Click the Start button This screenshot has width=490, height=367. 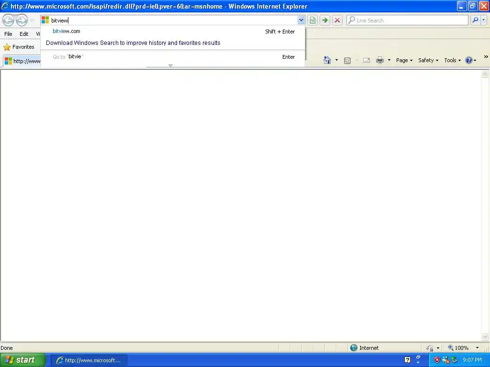point(22,360)
